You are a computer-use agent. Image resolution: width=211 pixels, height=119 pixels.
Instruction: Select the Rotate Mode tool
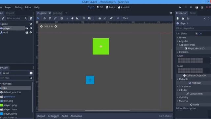click(x=50, y=18)
